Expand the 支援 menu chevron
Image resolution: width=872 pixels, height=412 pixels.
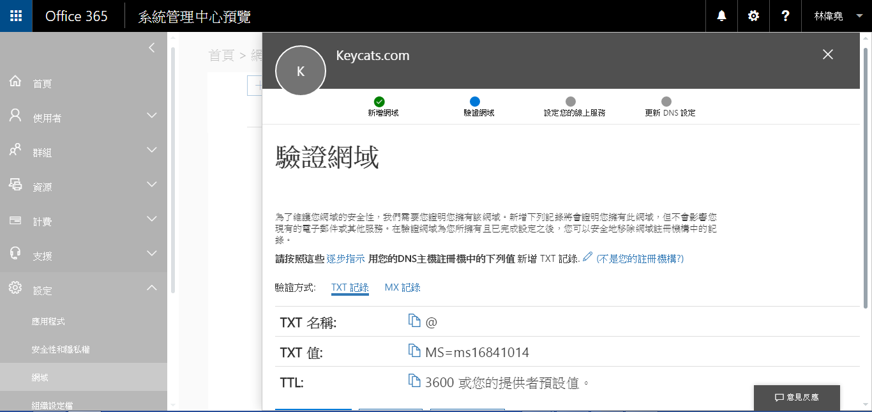[151, 254]
